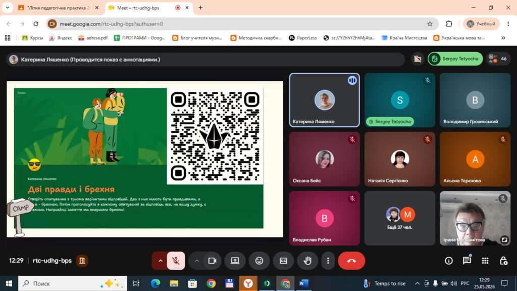The width and height of the screenshot is (517, 291).
Task: Show more bookmarks chevron
Action: click(503, 38)
